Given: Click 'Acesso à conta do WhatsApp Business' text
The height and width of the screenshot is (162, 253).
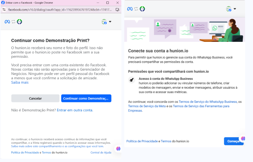Looking at the screenshot, I should click(x=166, y=79).
